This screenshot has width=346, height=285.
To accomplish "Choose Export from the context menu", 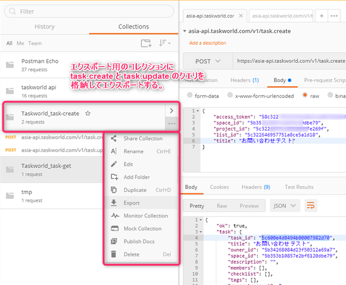I will point(141,202).
